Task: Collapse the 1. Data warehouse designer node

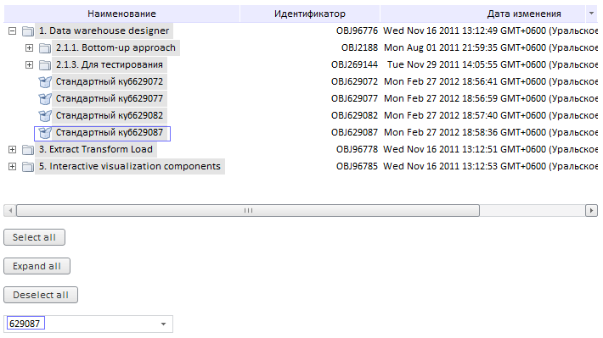Action: pyautogui.click(x=12, y=30)
